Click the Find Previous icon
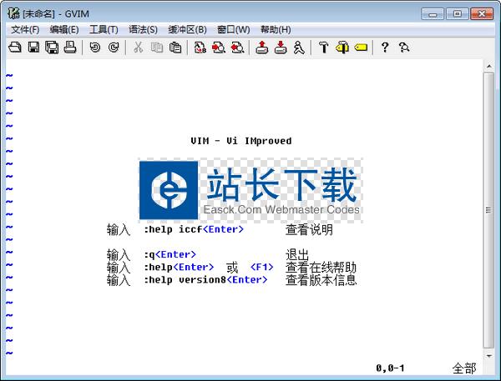This screenshot has height=381, width=501. (x=237, y=48)
